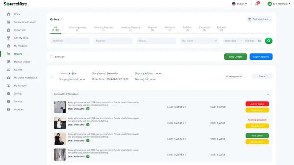Switch to the Awaiting Shipping tab
The height and width of the screenshot is (165, 294).
tap(131, 29)
